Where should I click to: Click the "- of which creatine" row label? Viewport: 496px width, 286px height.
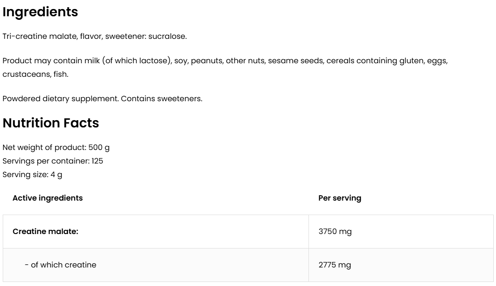61,265
